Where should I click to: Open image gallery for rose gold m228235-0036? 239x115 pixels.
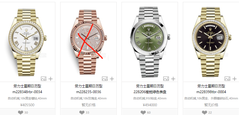pyautogui.click(x=105, y=79)
